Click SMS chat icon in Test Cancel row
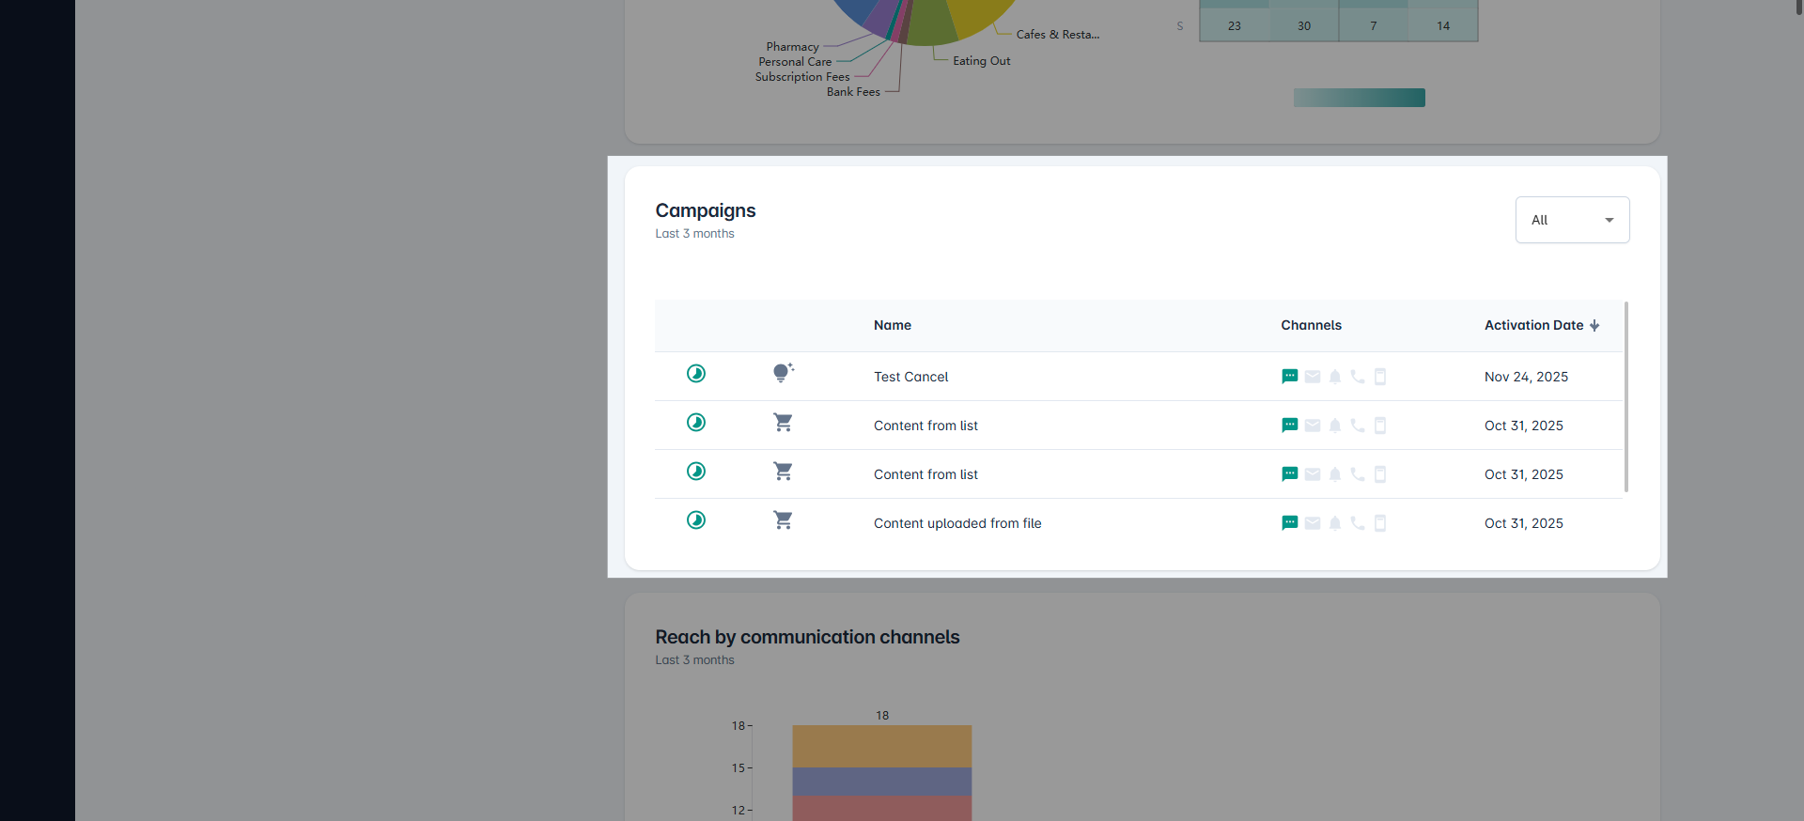 point(1290,377)
